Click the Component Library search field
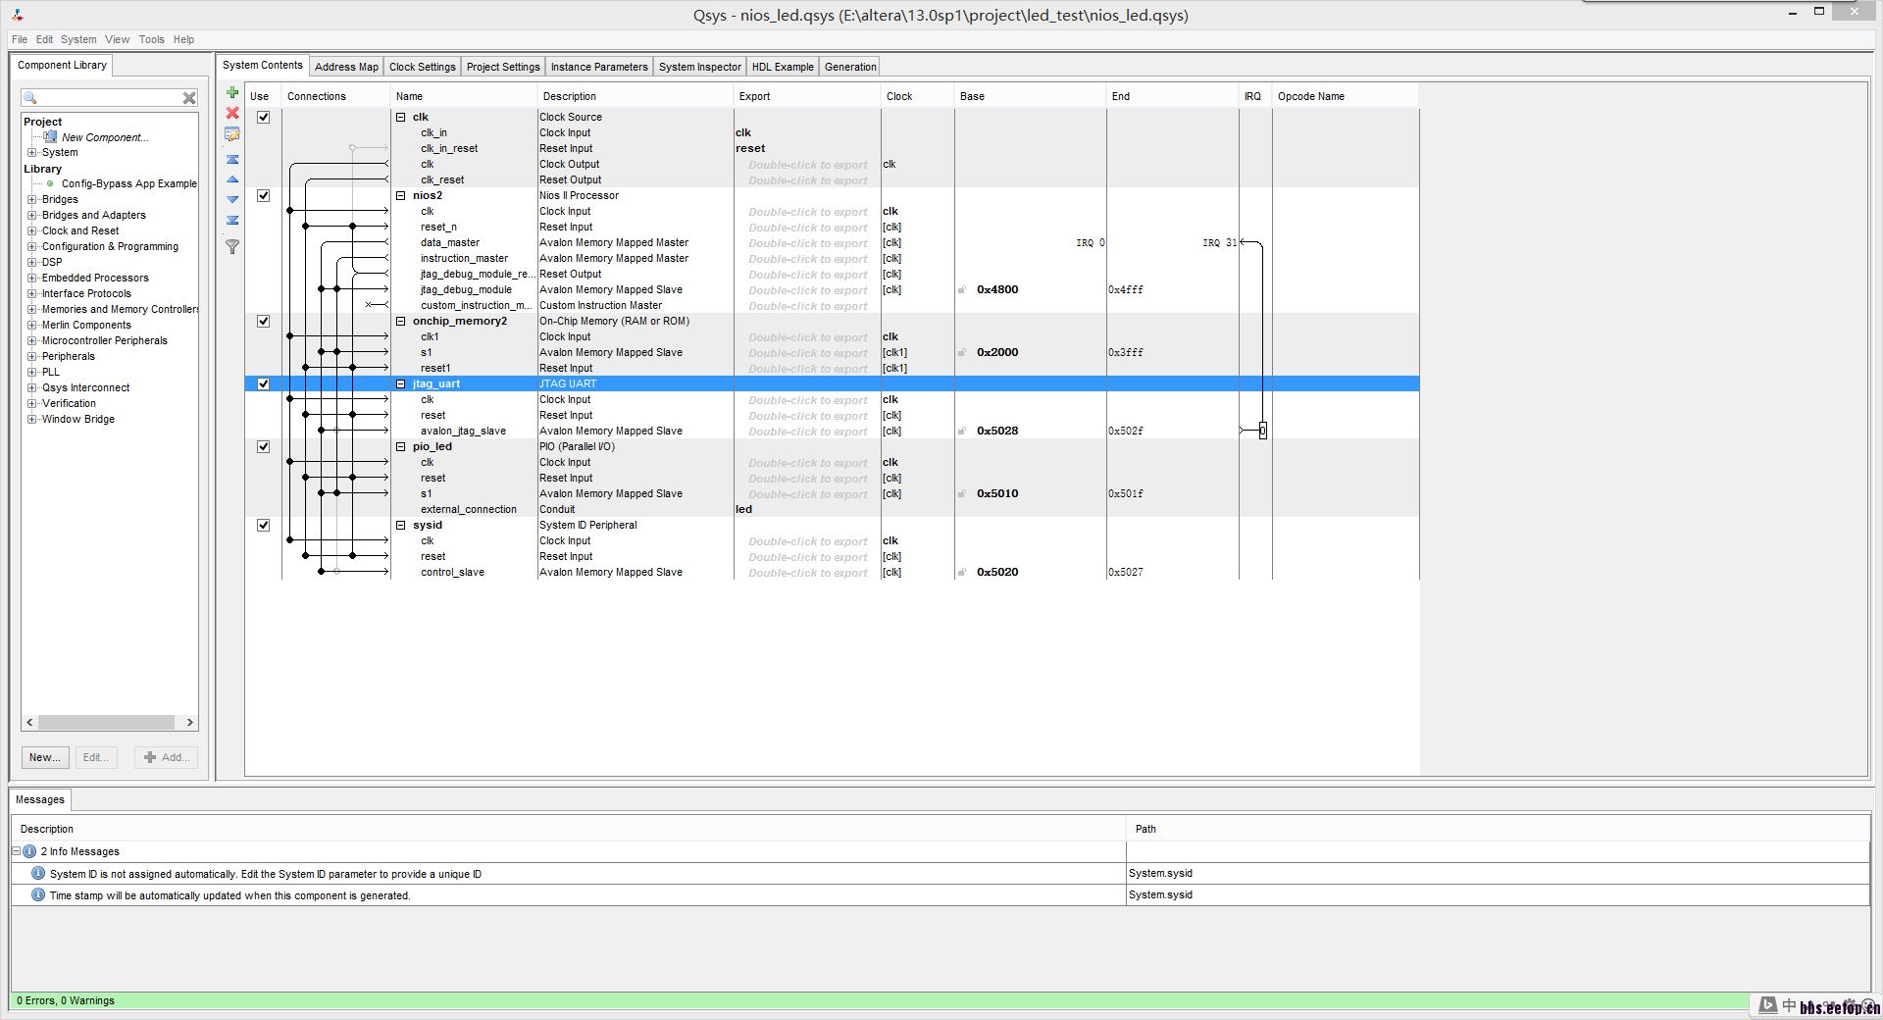The height and width of the screenshot is (1020, 1883). tap(109, 98)
